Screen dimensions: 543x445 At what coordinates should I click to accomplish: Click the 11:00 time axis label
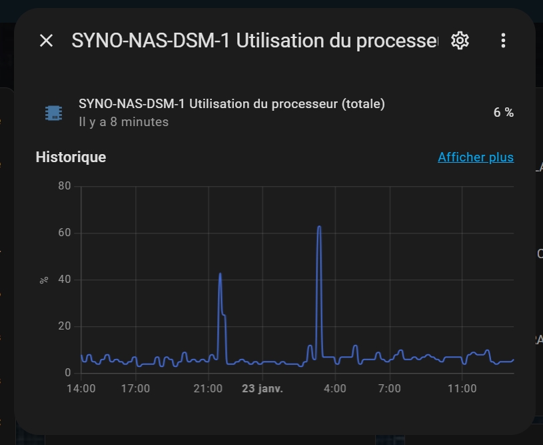(462, 388)
